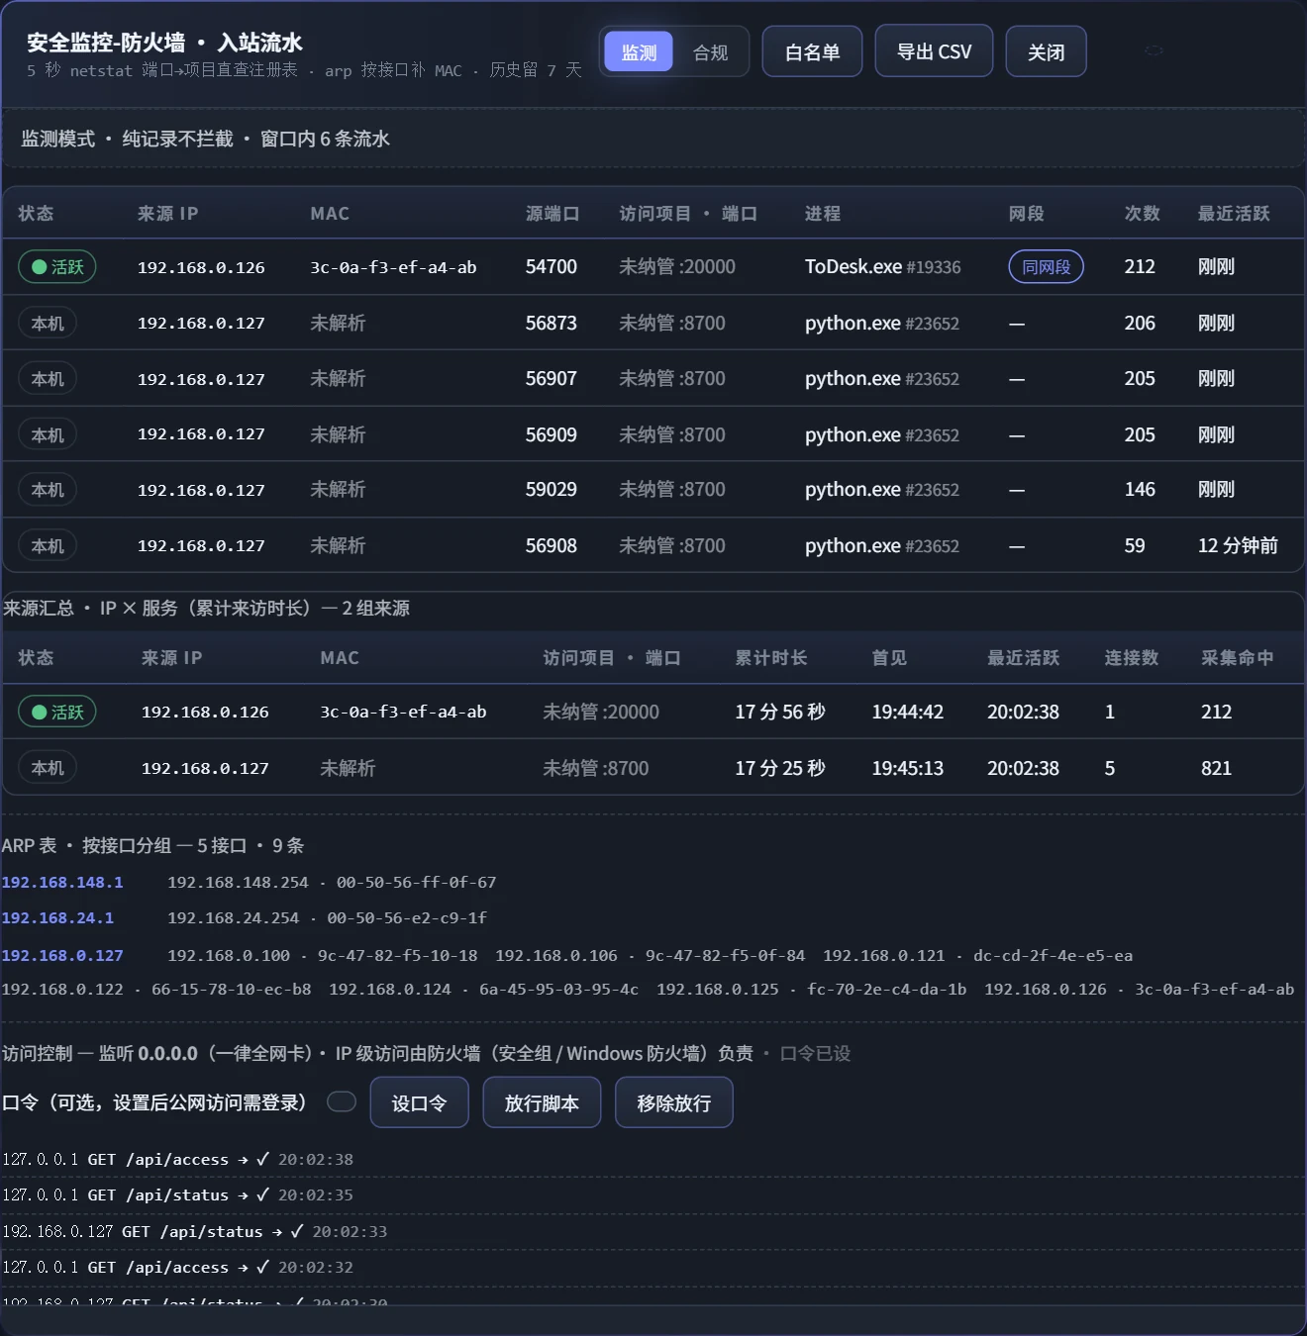Open the 白名单 whitelist
Screen dimensions: 1307x1336
point(812,51)
